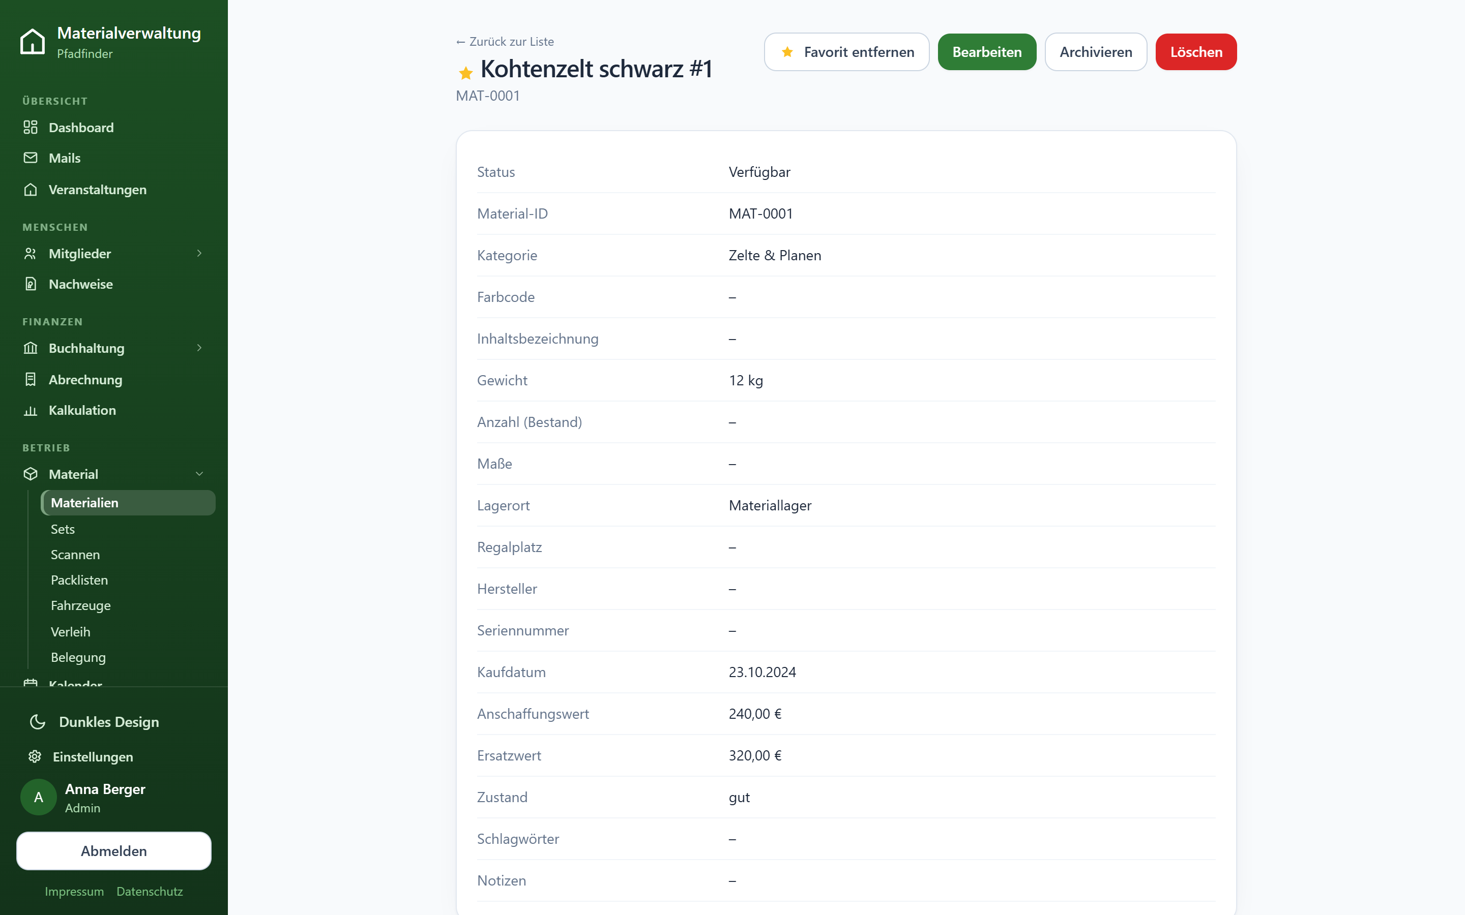Click the Anna Berger avatar circle
1465x915 pixels.
pos(39,797)
